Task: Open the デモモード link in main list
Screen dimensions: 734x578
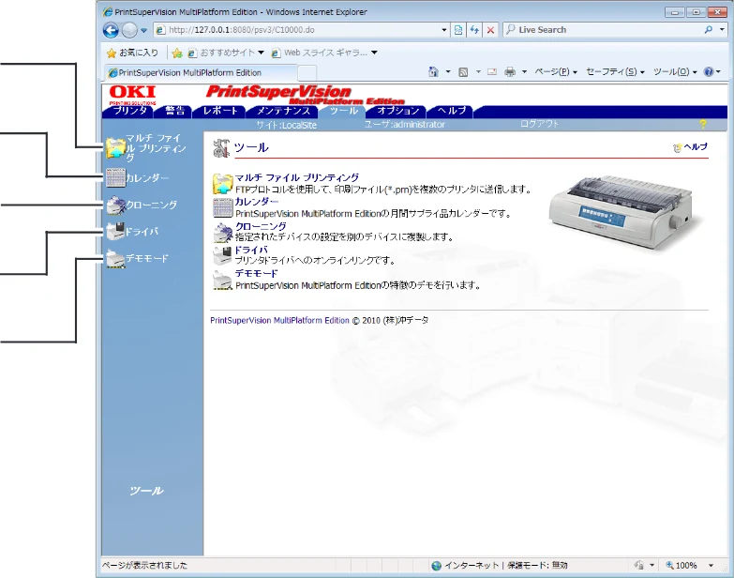Action: 256,274
